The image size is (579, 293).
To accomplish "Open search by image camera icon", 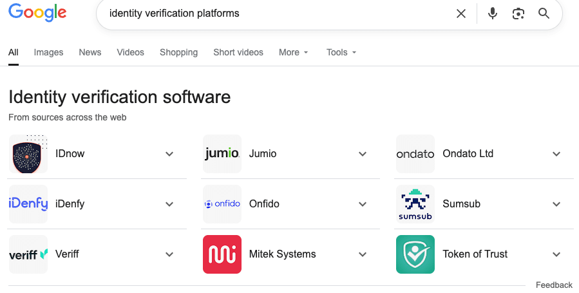I will tap(518, 14).
